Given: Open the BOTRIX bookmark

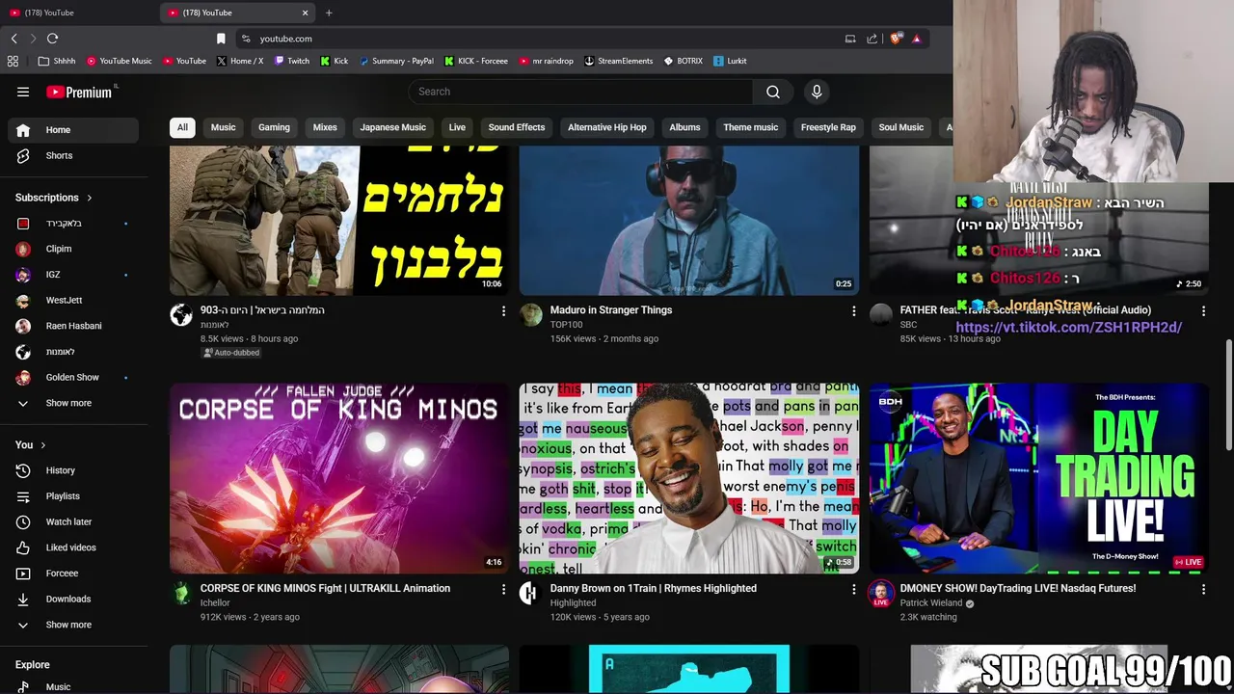Looking at the screenshot, I should pyautogui.click(x=684, y=61).
